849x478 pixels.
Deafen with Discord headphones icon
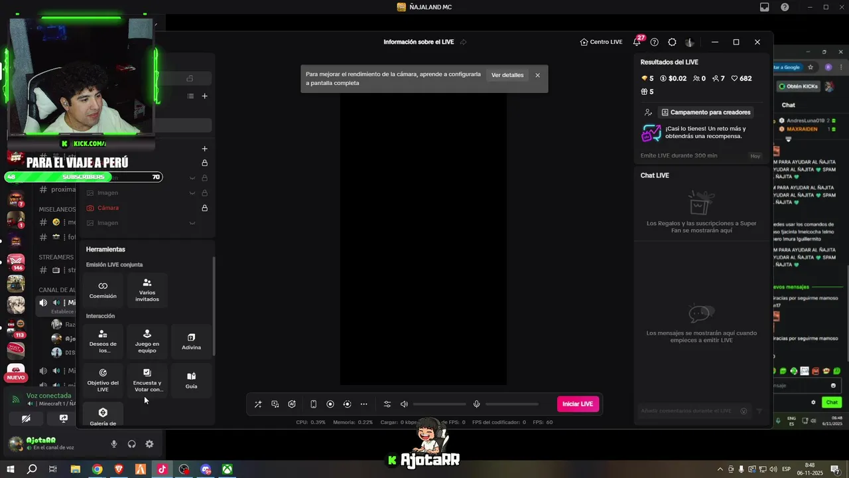(131, 444)
